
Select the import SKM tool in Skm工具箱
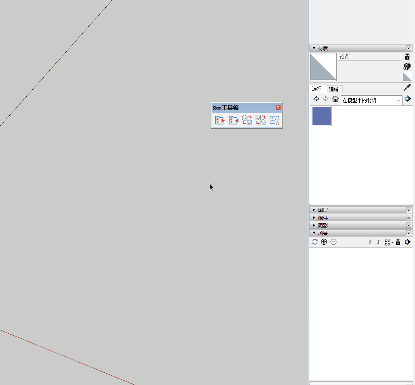tap(233, 120)
